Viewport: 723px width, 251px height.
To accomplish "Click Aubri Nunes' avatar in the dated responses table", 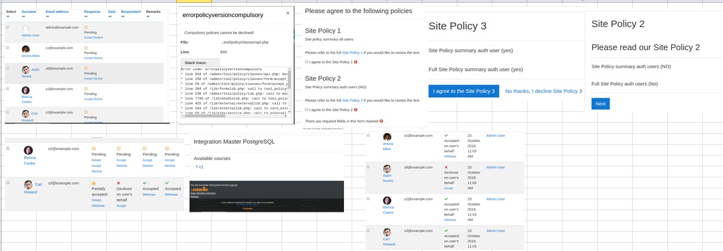I will coord(387,169).
